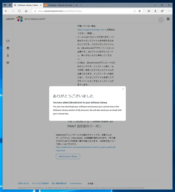Click Add to your Library button
This screenshot has width=175, height=192.
click(68, 156)
